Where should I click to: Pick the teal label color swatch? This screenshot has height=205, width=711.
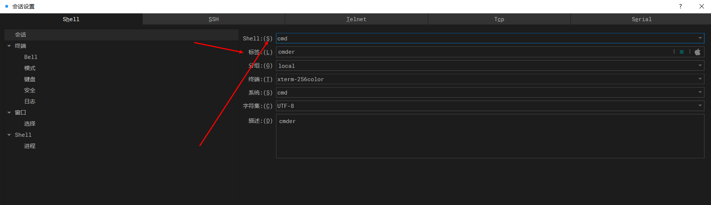[682, 52]
